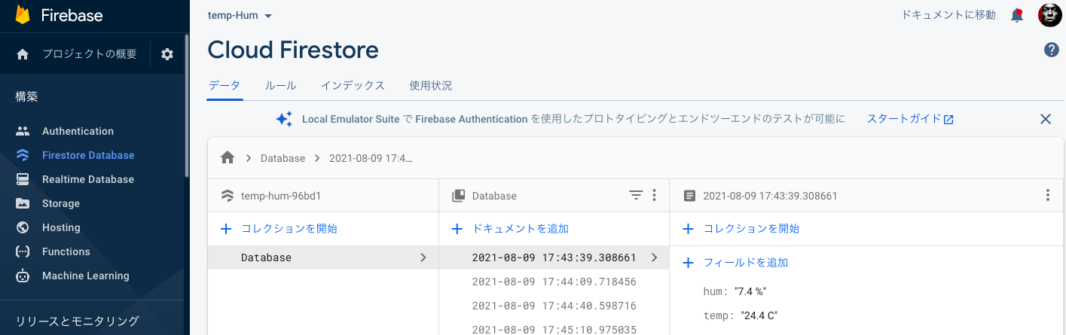Switch to the ルール tab
This screenshot has width=1066, height=335.
[281, 86]
